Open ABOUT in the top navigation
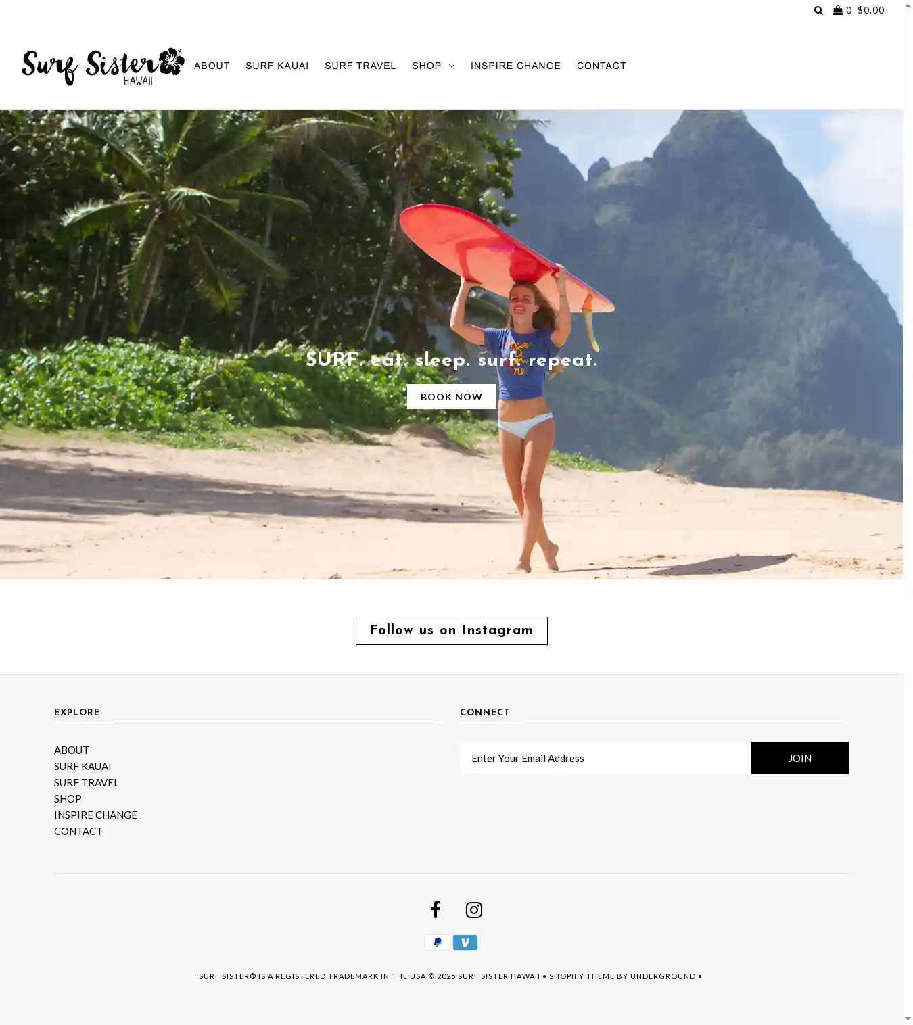This screenshot has width=913, height=1025. [212, 66]
